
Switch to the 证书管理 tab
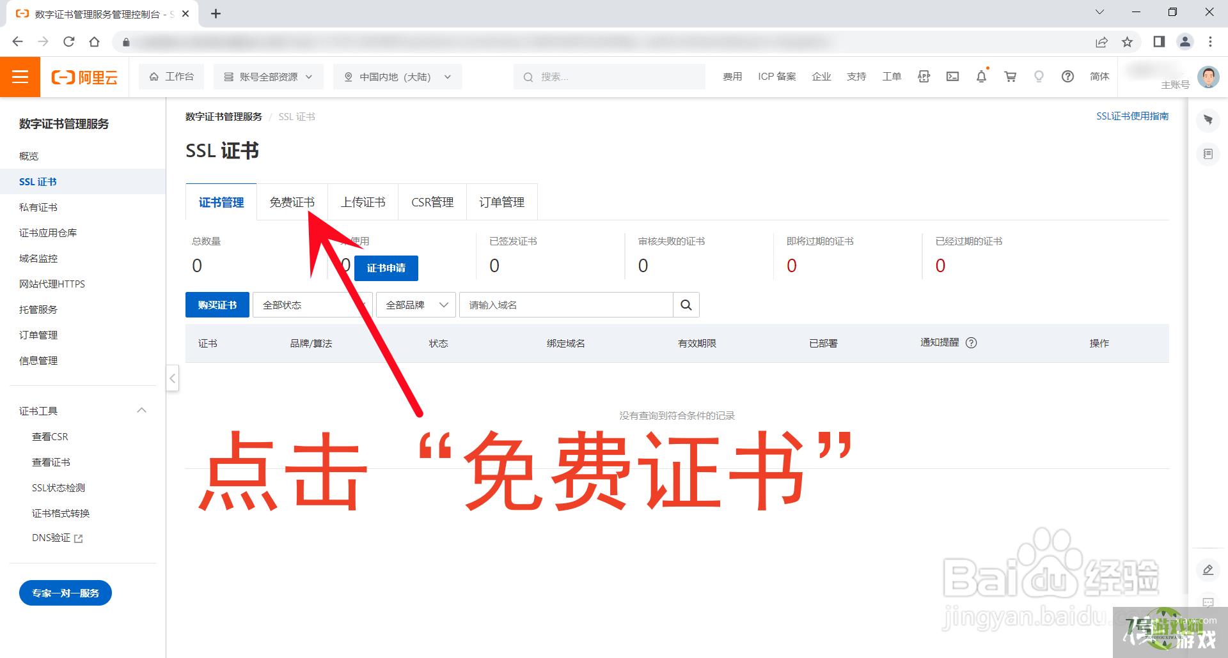[x=221, y=202]
